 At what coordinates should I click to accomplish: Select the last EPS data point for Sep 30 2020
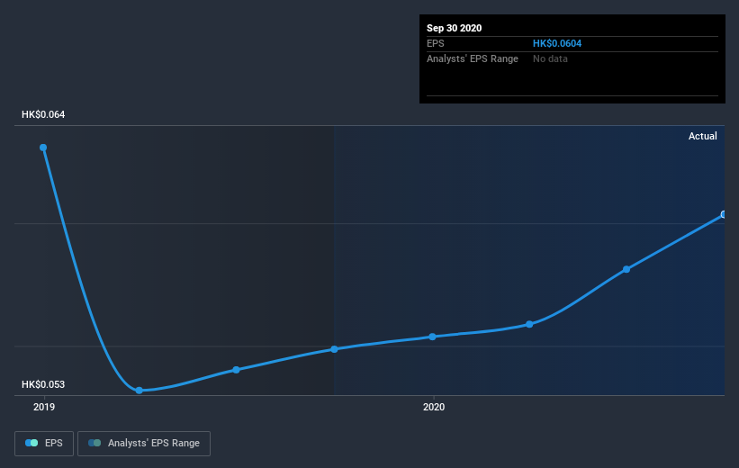(723, 214)
